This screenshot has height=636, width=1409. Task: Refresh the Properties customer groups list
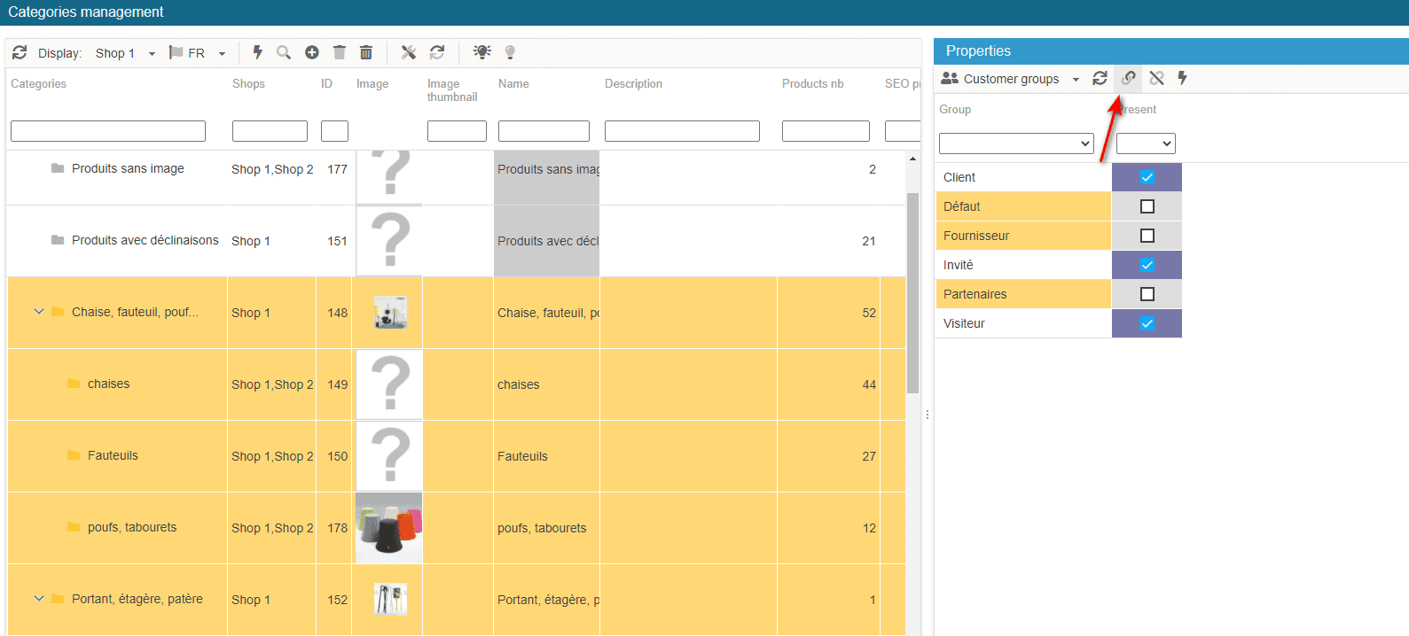(x=1100, y=79)
